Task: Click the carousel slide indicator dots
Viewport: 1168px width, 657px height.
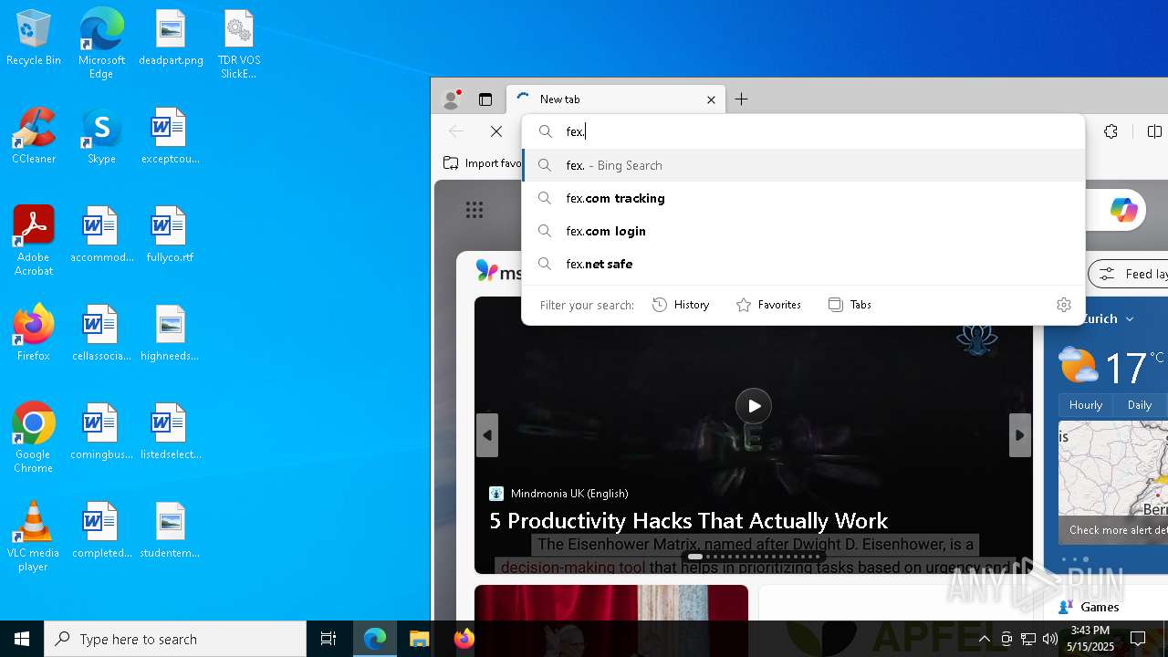Action: [754, 557]
